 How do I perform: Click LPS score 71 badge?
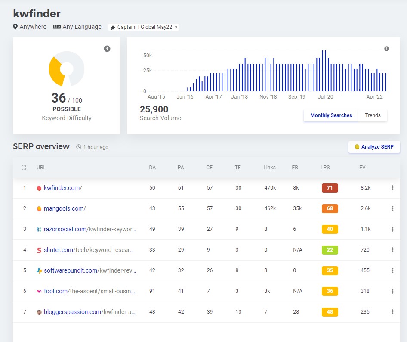click(330, 188)
